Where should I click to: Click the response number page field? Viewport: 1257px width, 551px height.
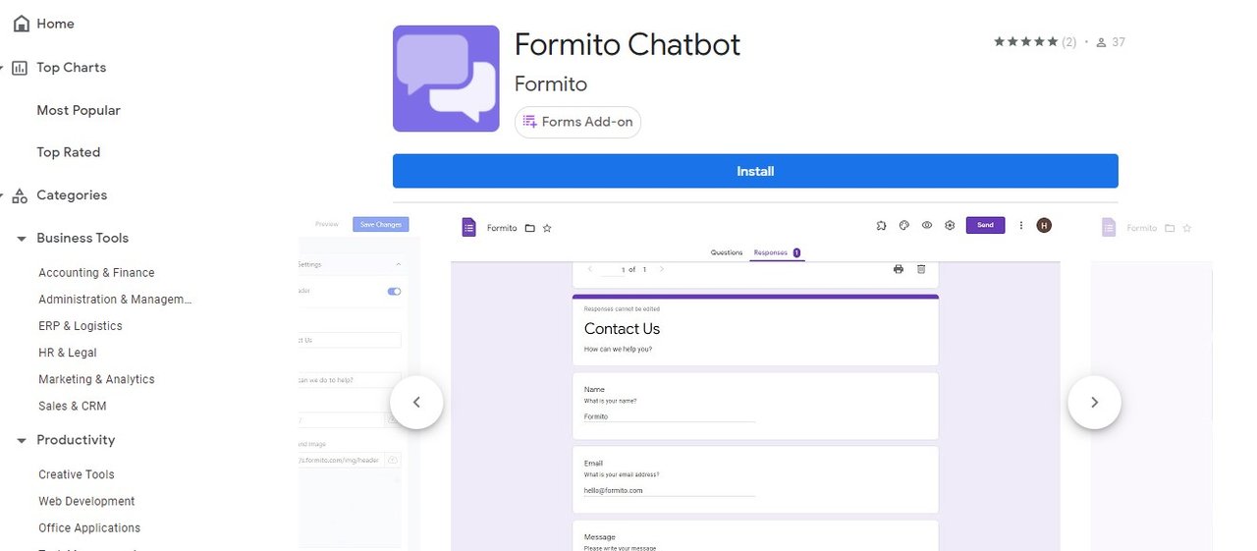click(613, 270)
